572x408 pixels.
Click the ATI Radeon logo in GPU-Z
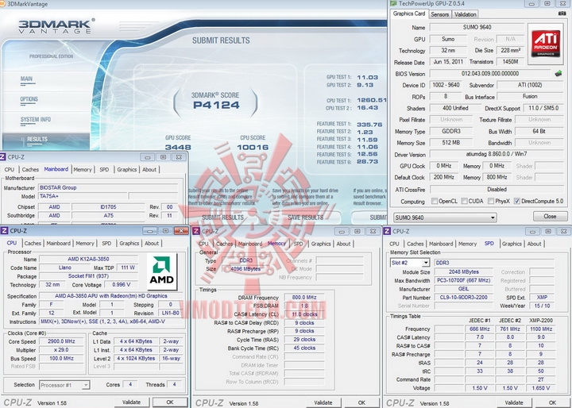coord(545,44)
